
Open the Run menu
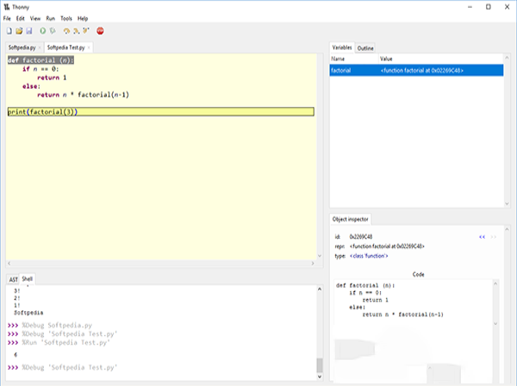point(51,18)
